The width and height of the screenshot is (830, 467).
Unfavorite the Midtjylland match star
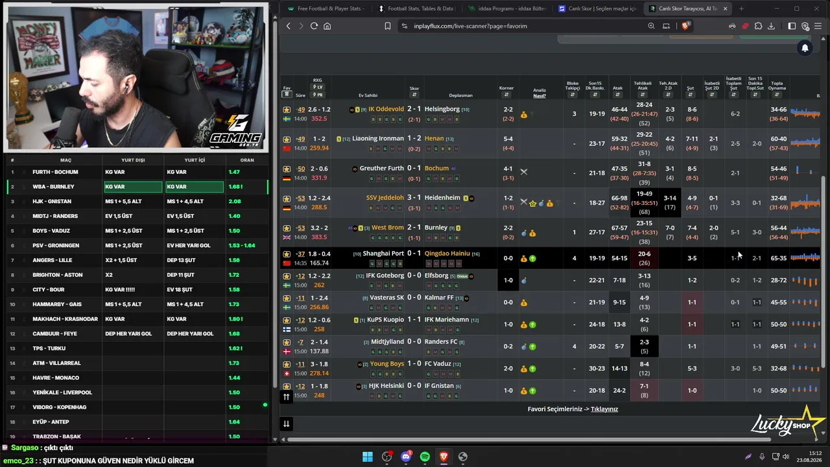[x=287, y=342]
